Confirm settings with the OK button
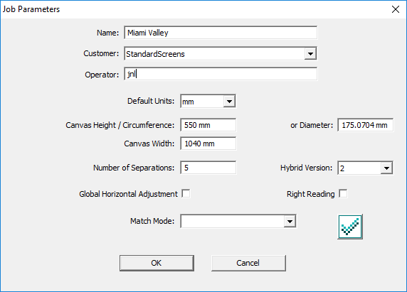 (157, 263)
